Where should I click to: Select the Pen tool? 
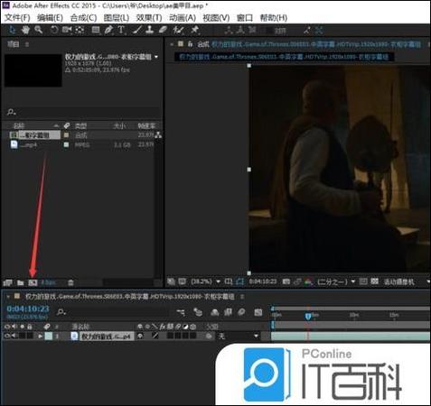point(108,30)
